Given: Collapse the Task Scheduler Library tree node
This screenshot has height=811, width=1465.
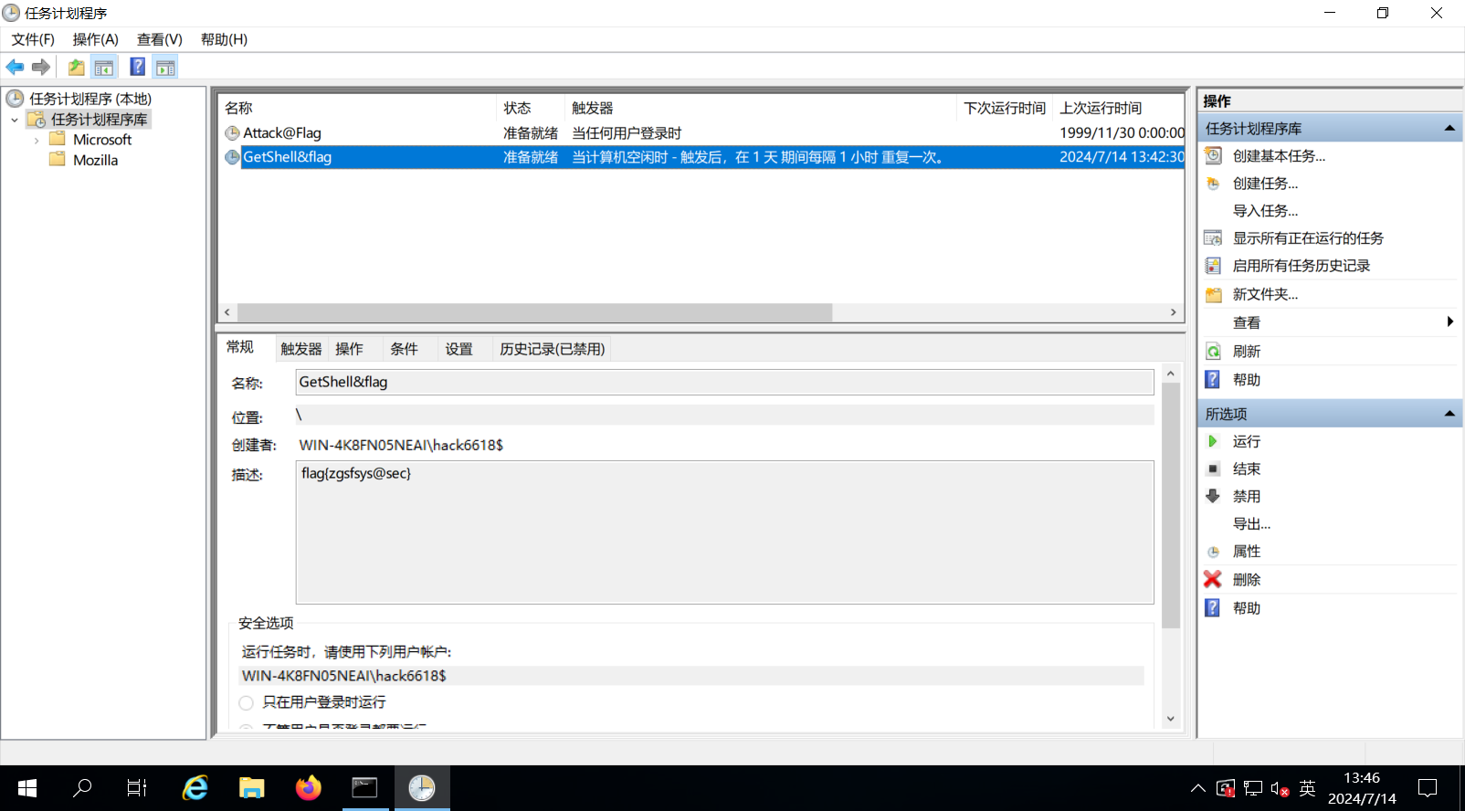Looking at the screenshot, I should coord(15,120).
